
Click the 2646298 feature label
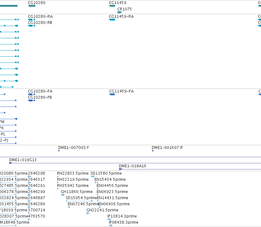36,173
